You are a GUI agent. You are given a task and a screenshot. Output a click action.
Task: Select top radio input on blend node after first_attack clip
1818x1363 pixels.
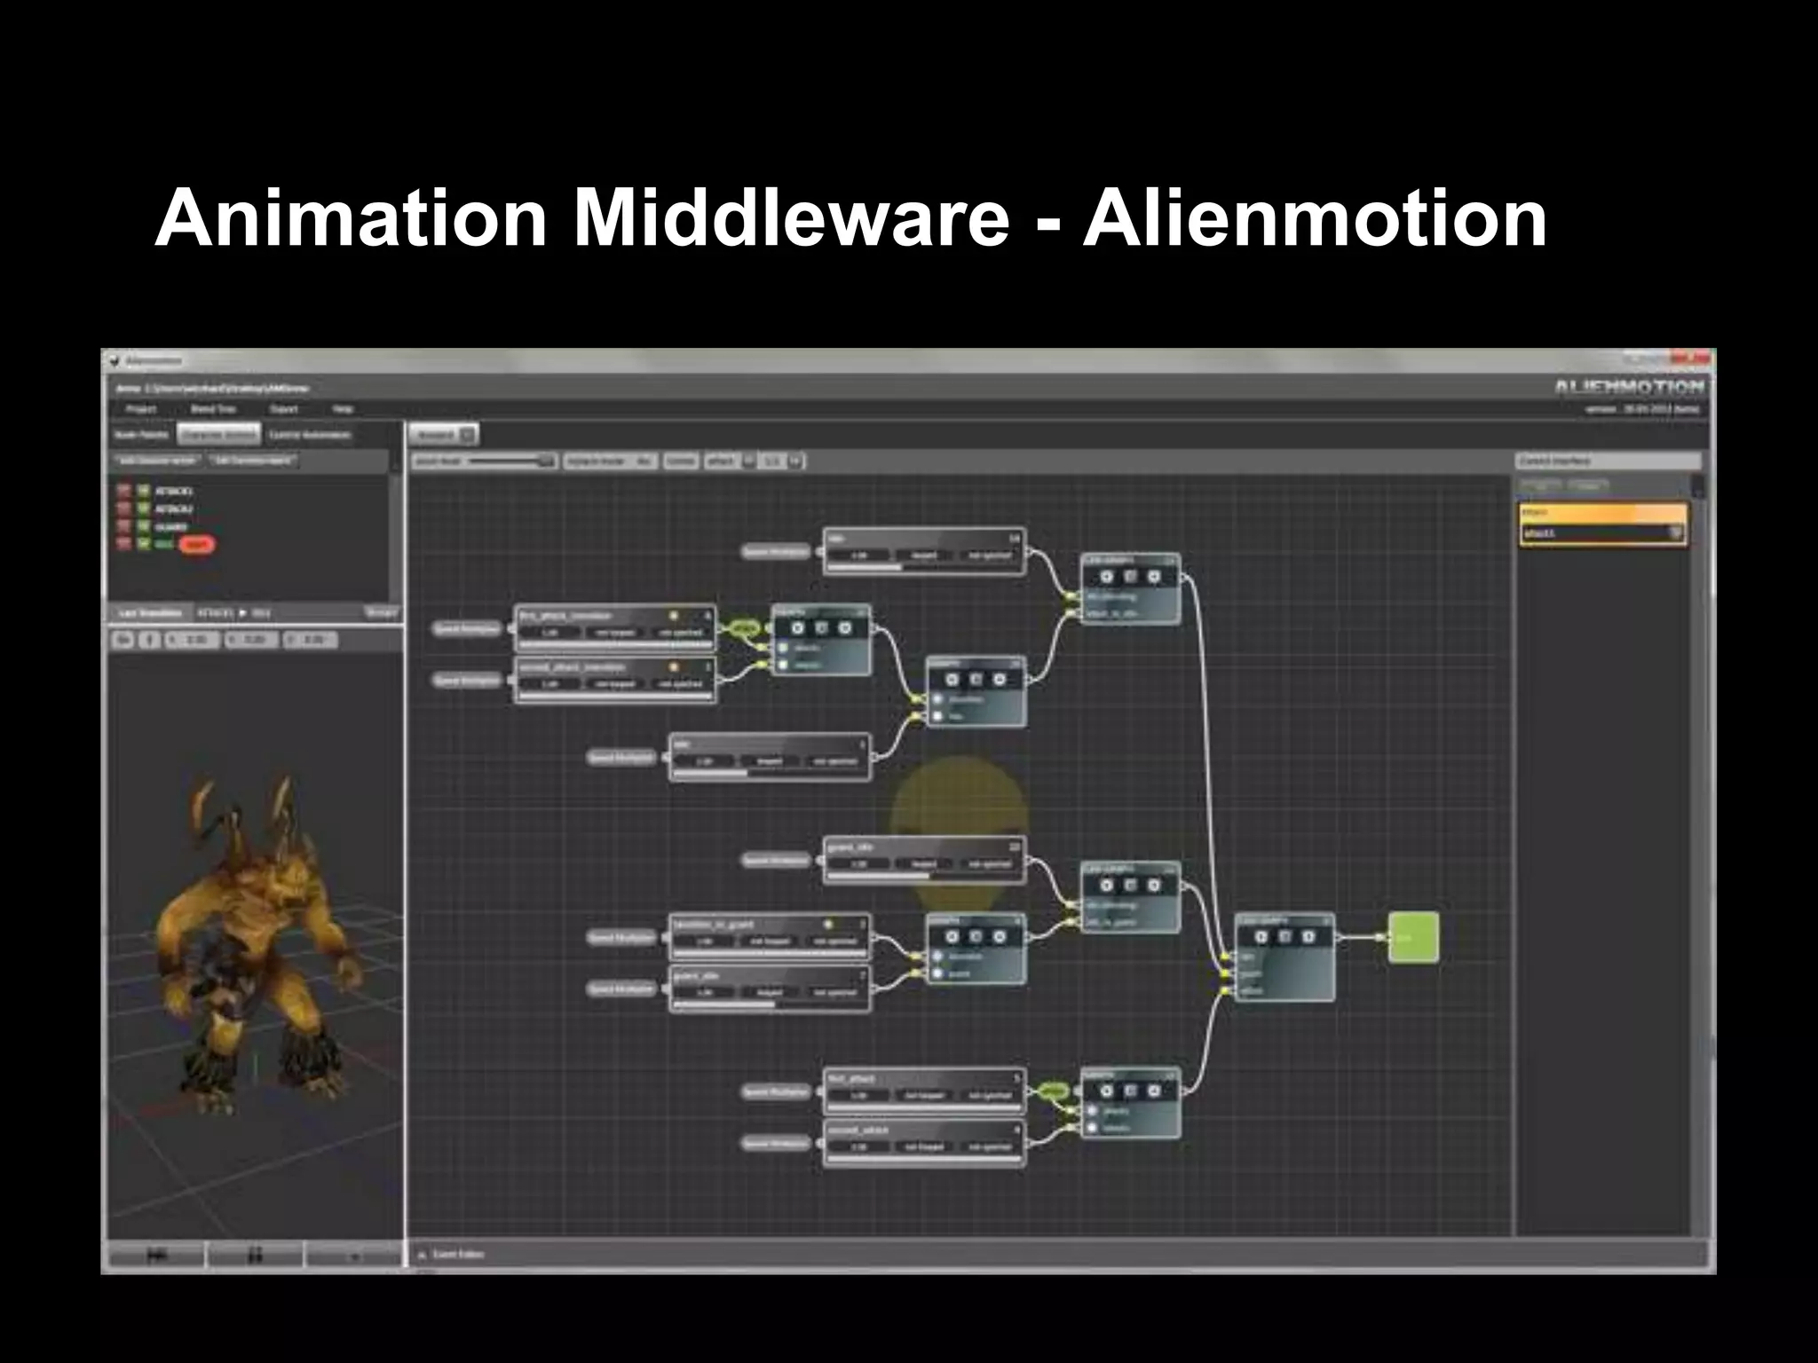point(1092,1111)
